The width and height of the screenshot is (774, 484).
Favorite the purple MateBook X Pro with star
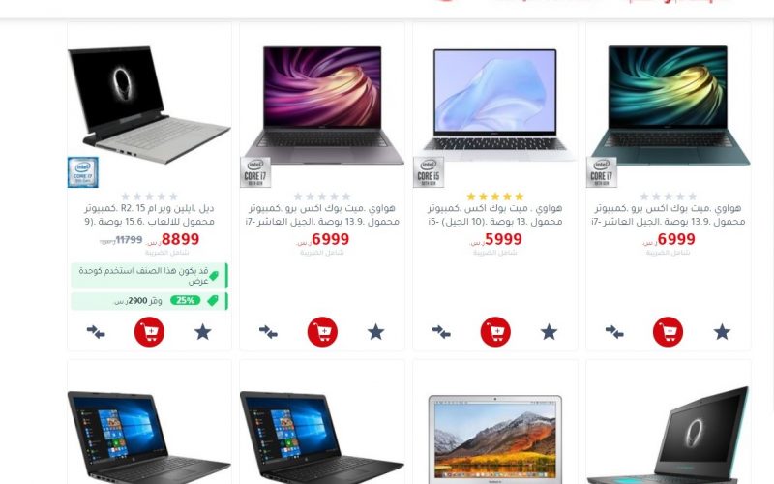[375, 332]
